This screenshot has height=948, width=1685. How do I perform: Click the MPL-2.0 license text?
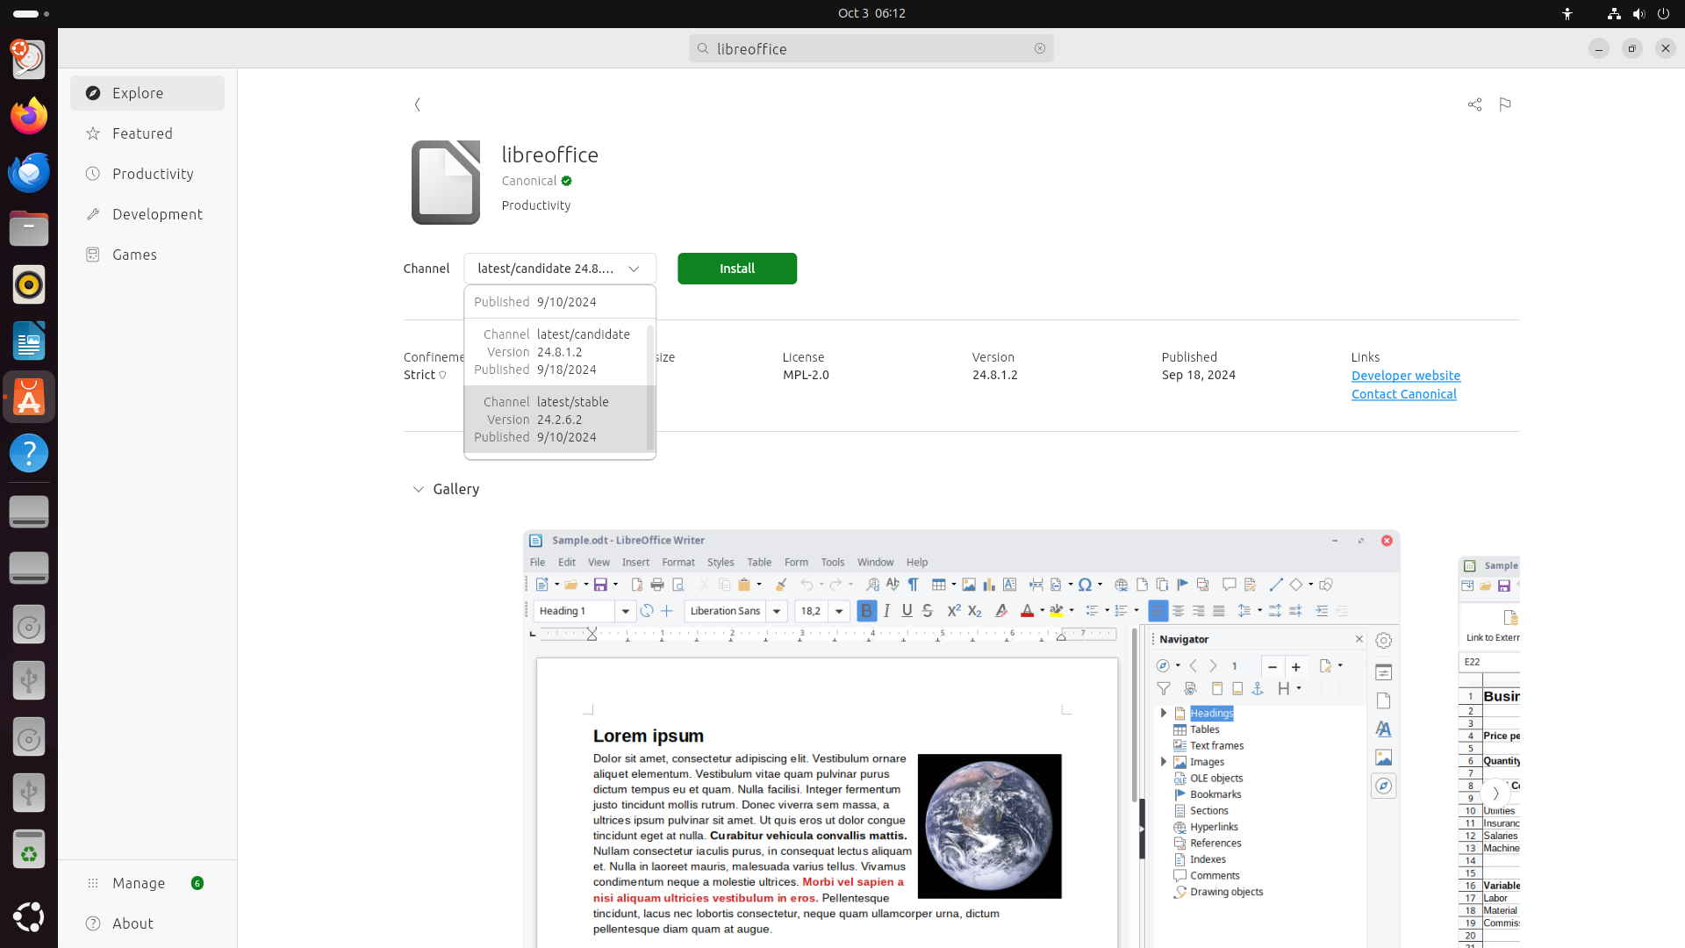click(x=806, y=375)
